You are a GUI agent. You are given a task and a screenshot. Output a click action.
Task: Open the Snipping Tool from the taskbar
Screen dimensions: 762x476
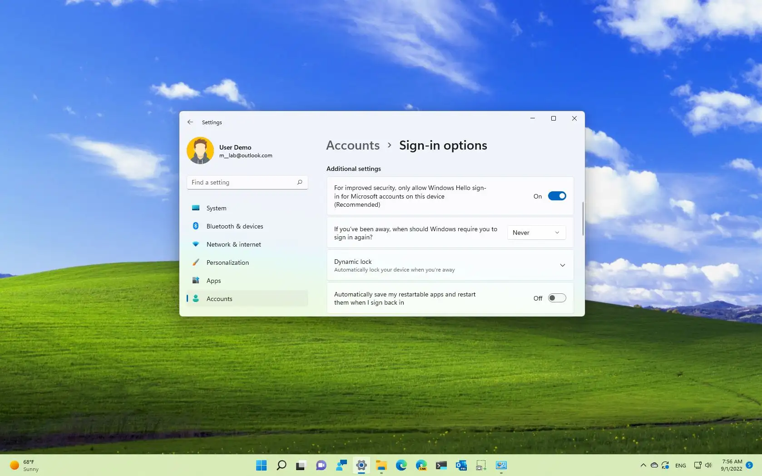[481, 465]
